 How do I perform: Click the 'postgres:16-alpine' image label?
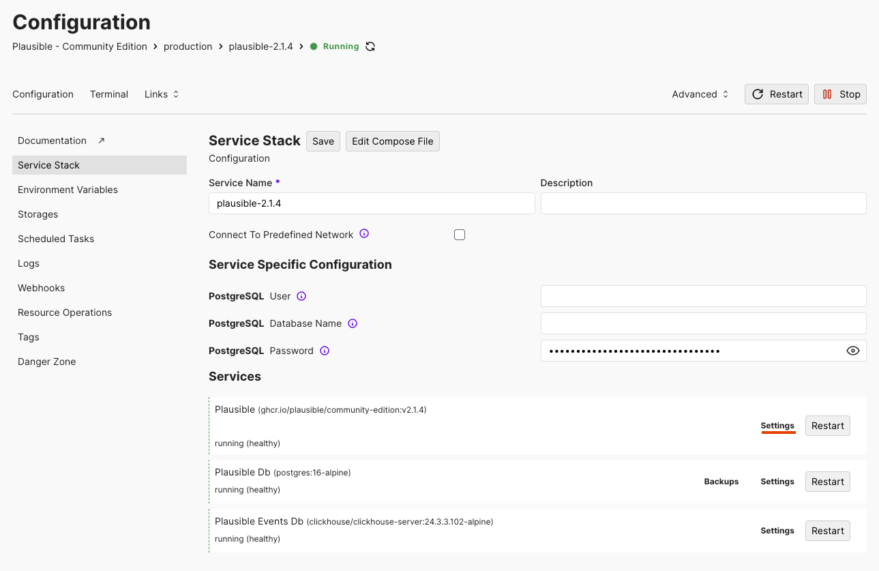312,472
